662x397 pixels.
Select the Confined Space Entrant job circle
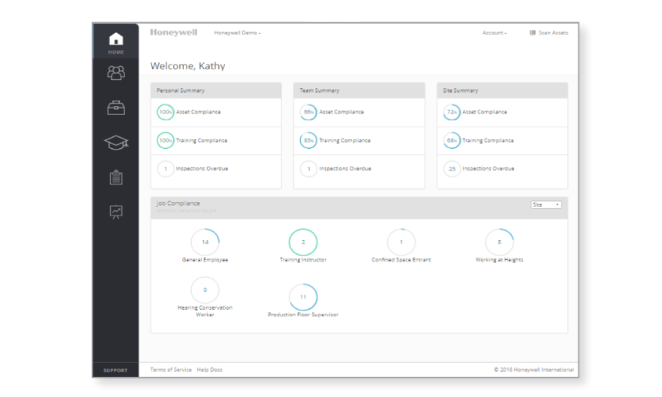pyautogui.click(x=401, y=242)
